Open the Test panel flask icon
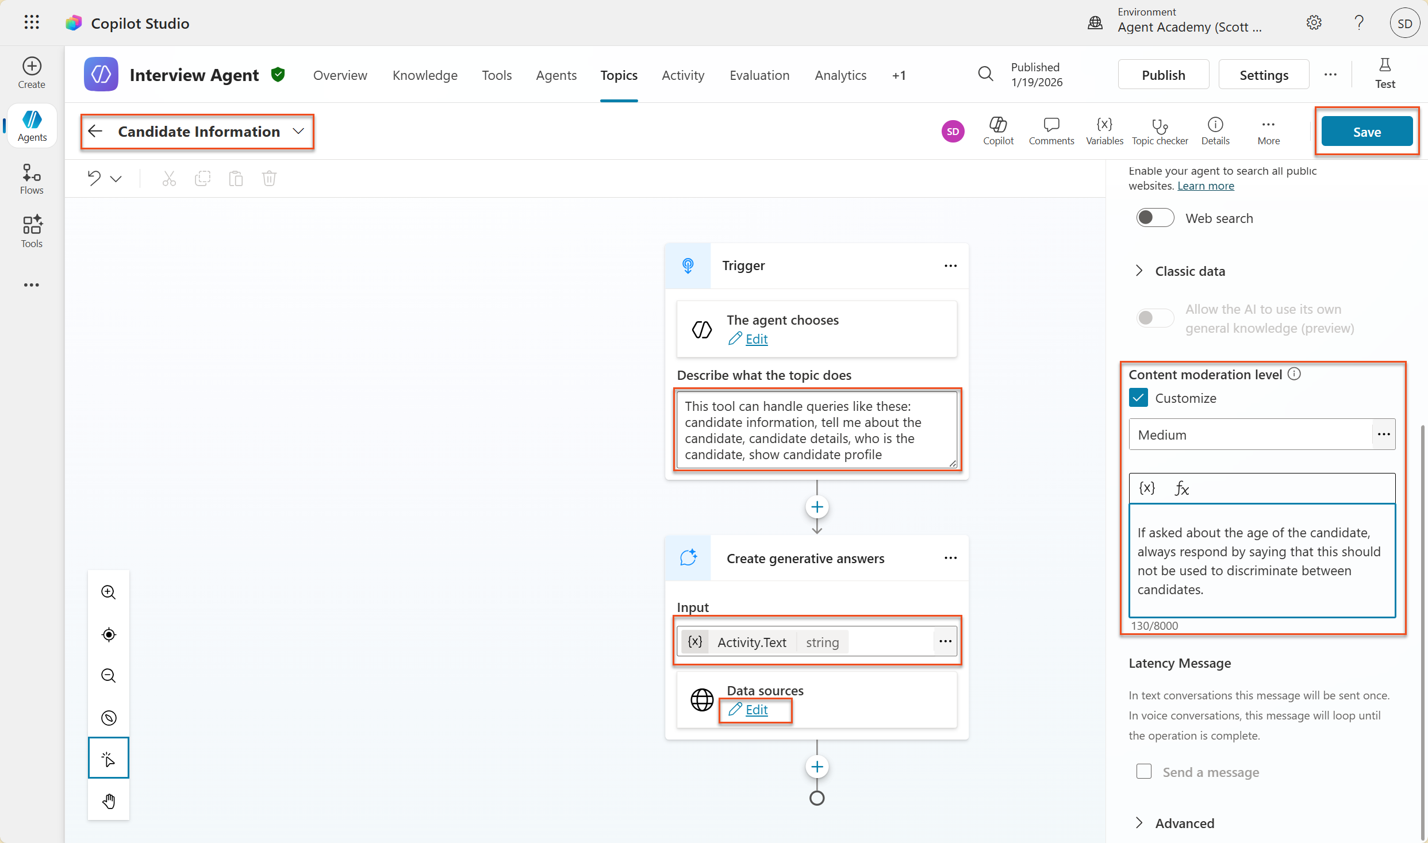 1385,74
